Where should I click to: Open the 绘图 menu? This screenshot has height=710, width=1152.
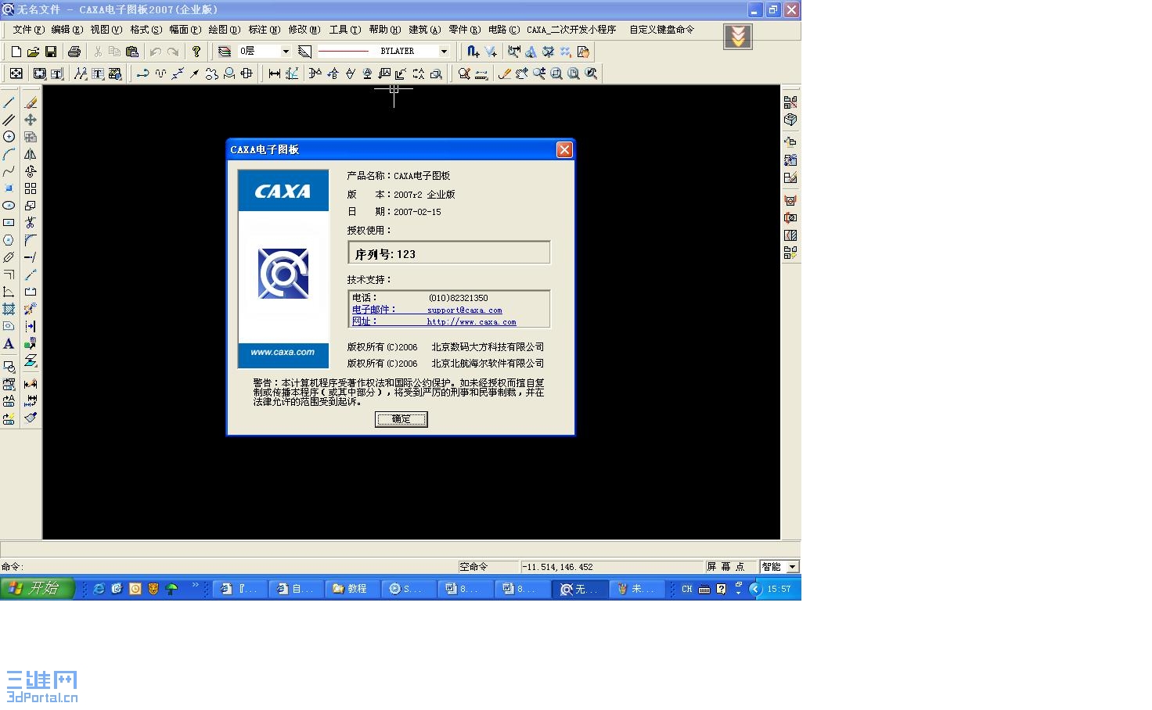224,30
